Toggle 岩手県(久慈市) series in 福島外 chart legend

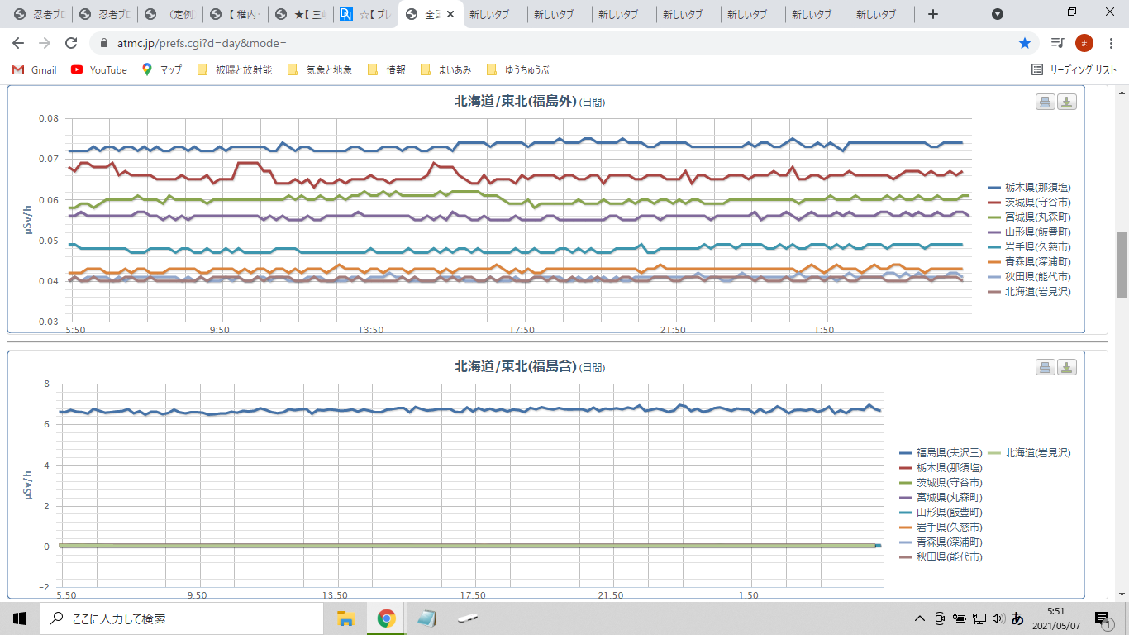[x=1028, y=247]
